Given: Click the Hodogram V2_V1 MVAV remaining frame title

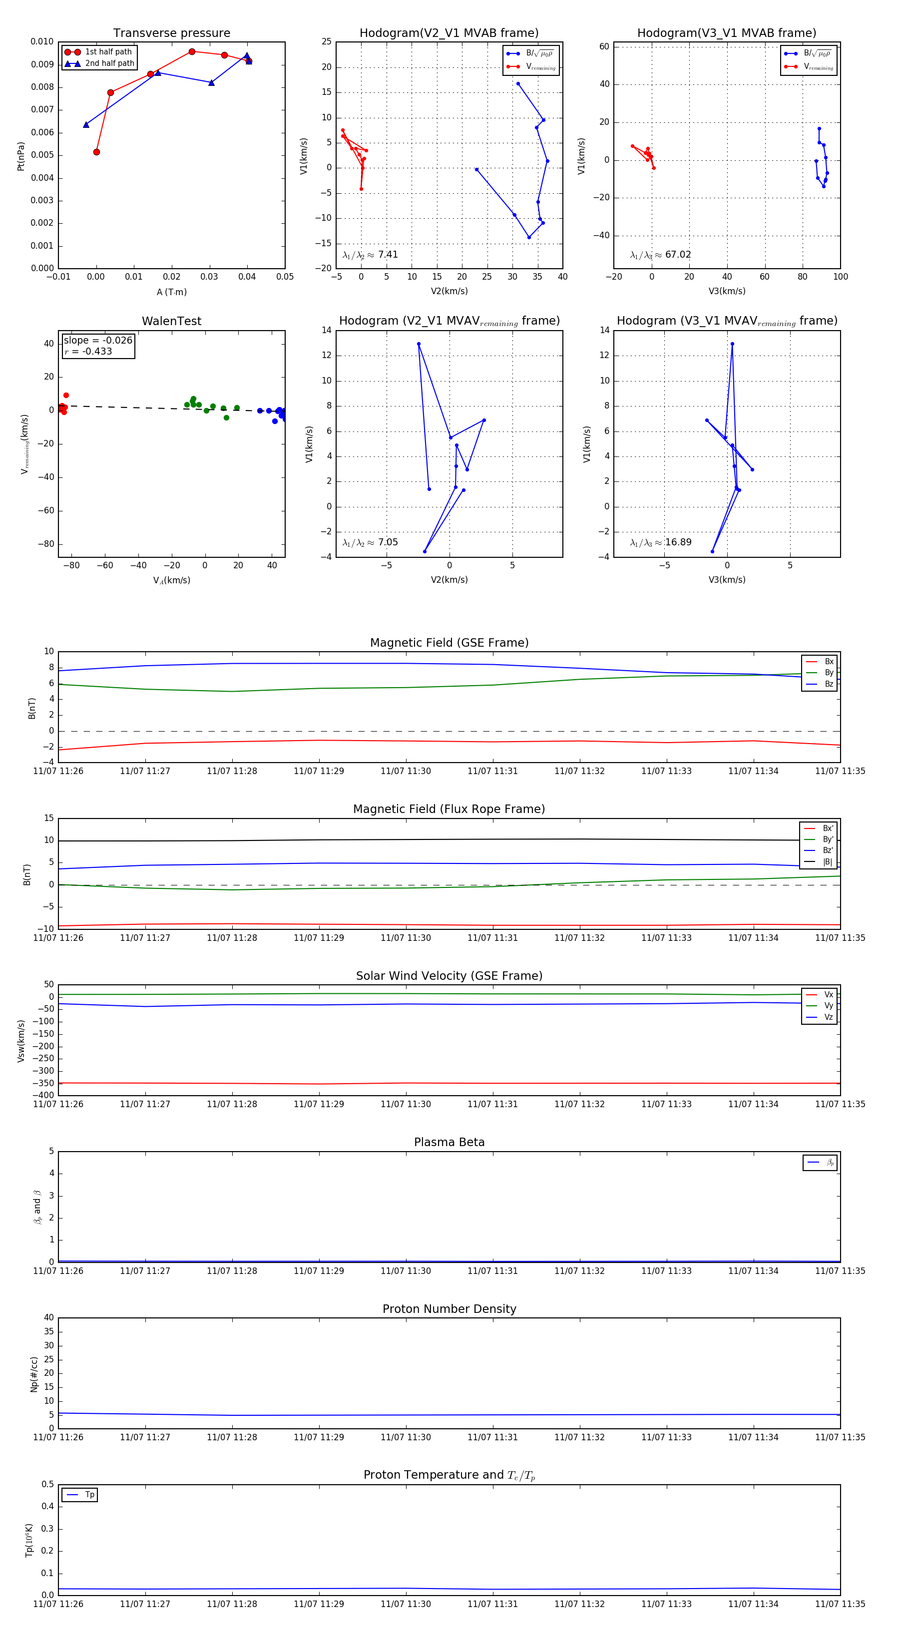Looking at the screenshot, I should 449,321.
